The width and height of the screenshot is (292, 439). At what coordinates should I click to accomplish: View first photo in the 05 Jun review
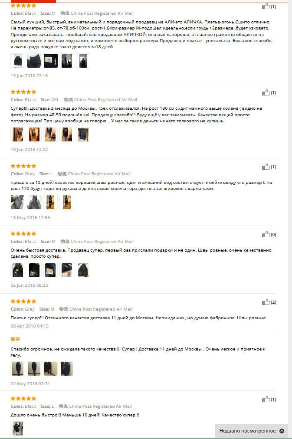[18, 270]
